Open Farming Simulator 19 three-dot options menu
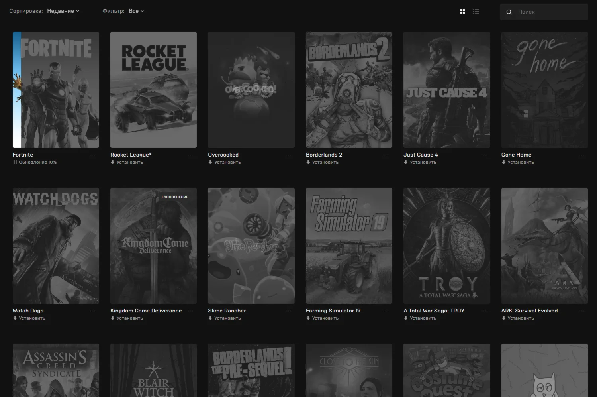This screenshot has height=397, width=597. [386, 311]
